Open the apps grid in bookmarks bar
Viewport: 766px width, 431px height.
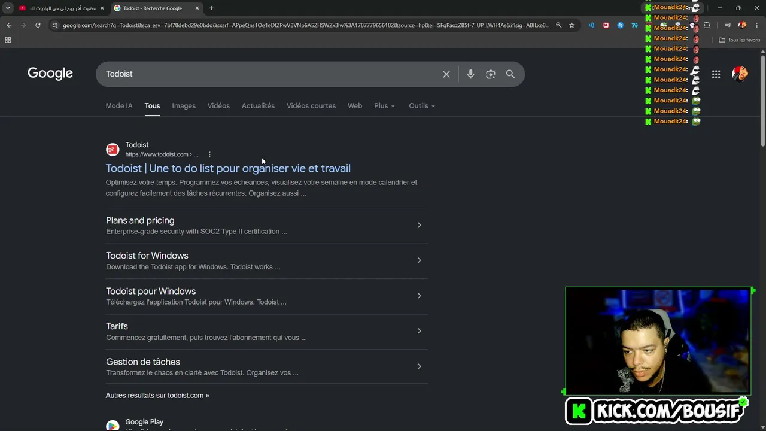coord(8,40)
